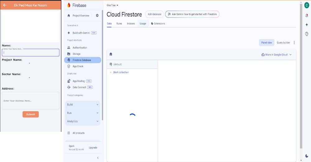Open Data Connect in sidebar
The image size is (311, 162).
coord(79,87)
